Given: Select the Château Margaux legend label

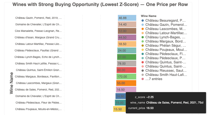Looking at the screenshot, I should point(166,41).
